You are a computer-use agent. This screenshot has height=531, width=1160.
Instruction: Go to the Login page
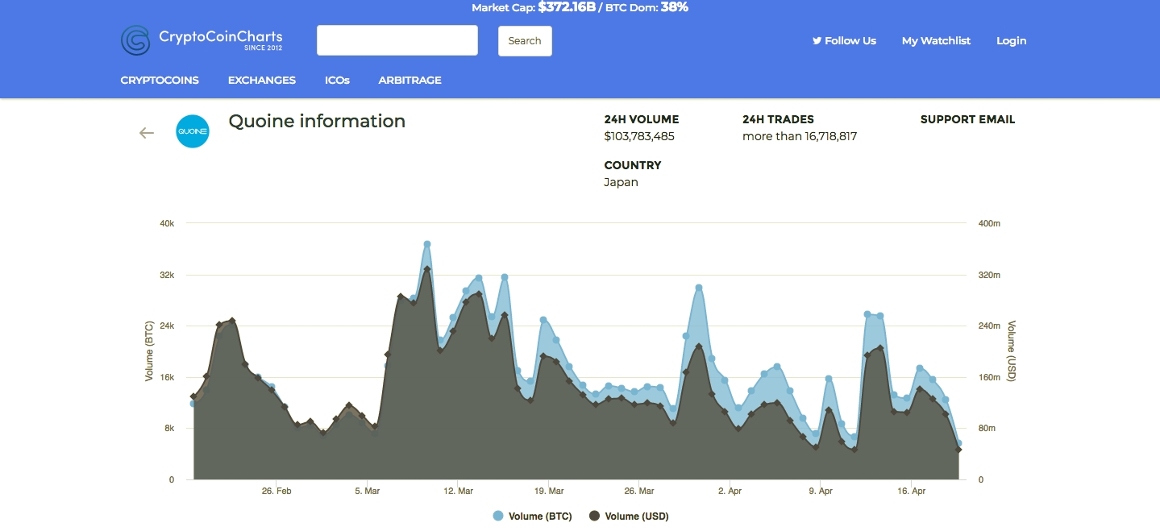coord(1012,40)
